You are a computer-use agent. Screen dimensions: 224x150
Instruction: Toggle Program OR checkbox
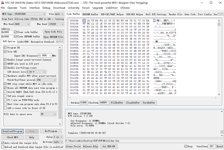coord(5,47)
